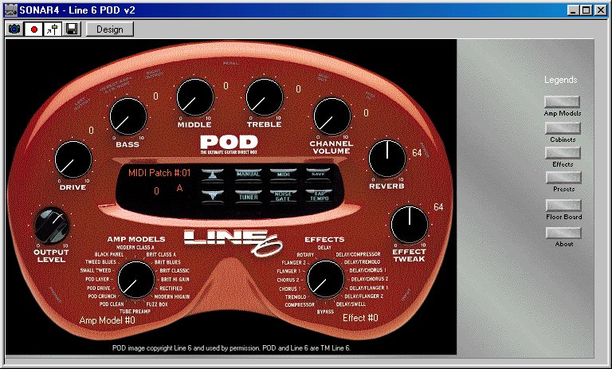Minimize the Line 6 POD window
This screenshot has height=369, width=612.
[x=573, y=10]
